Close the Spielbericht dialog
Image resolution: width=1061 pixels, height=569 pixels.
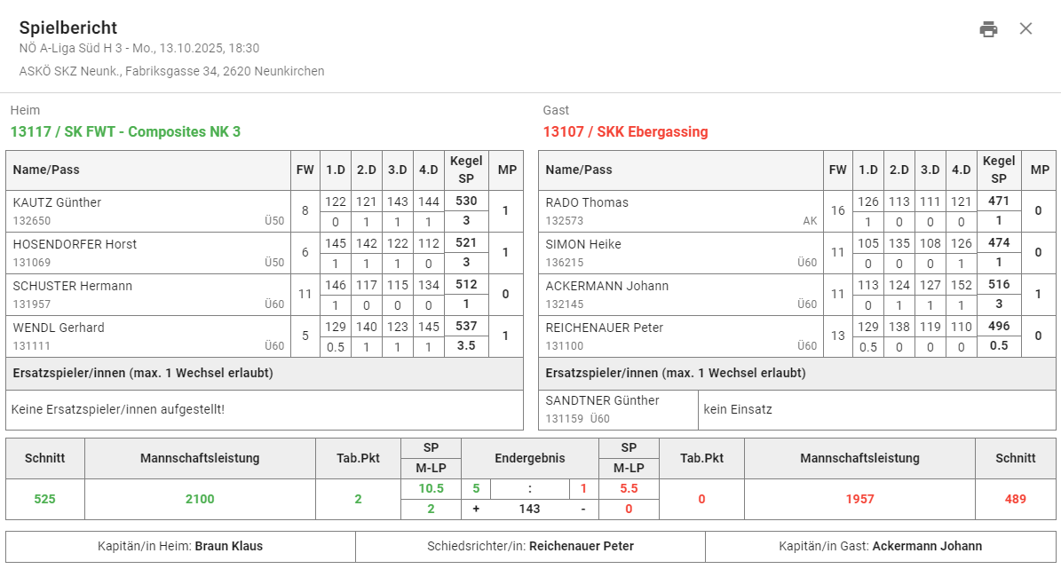(1025, 28)
